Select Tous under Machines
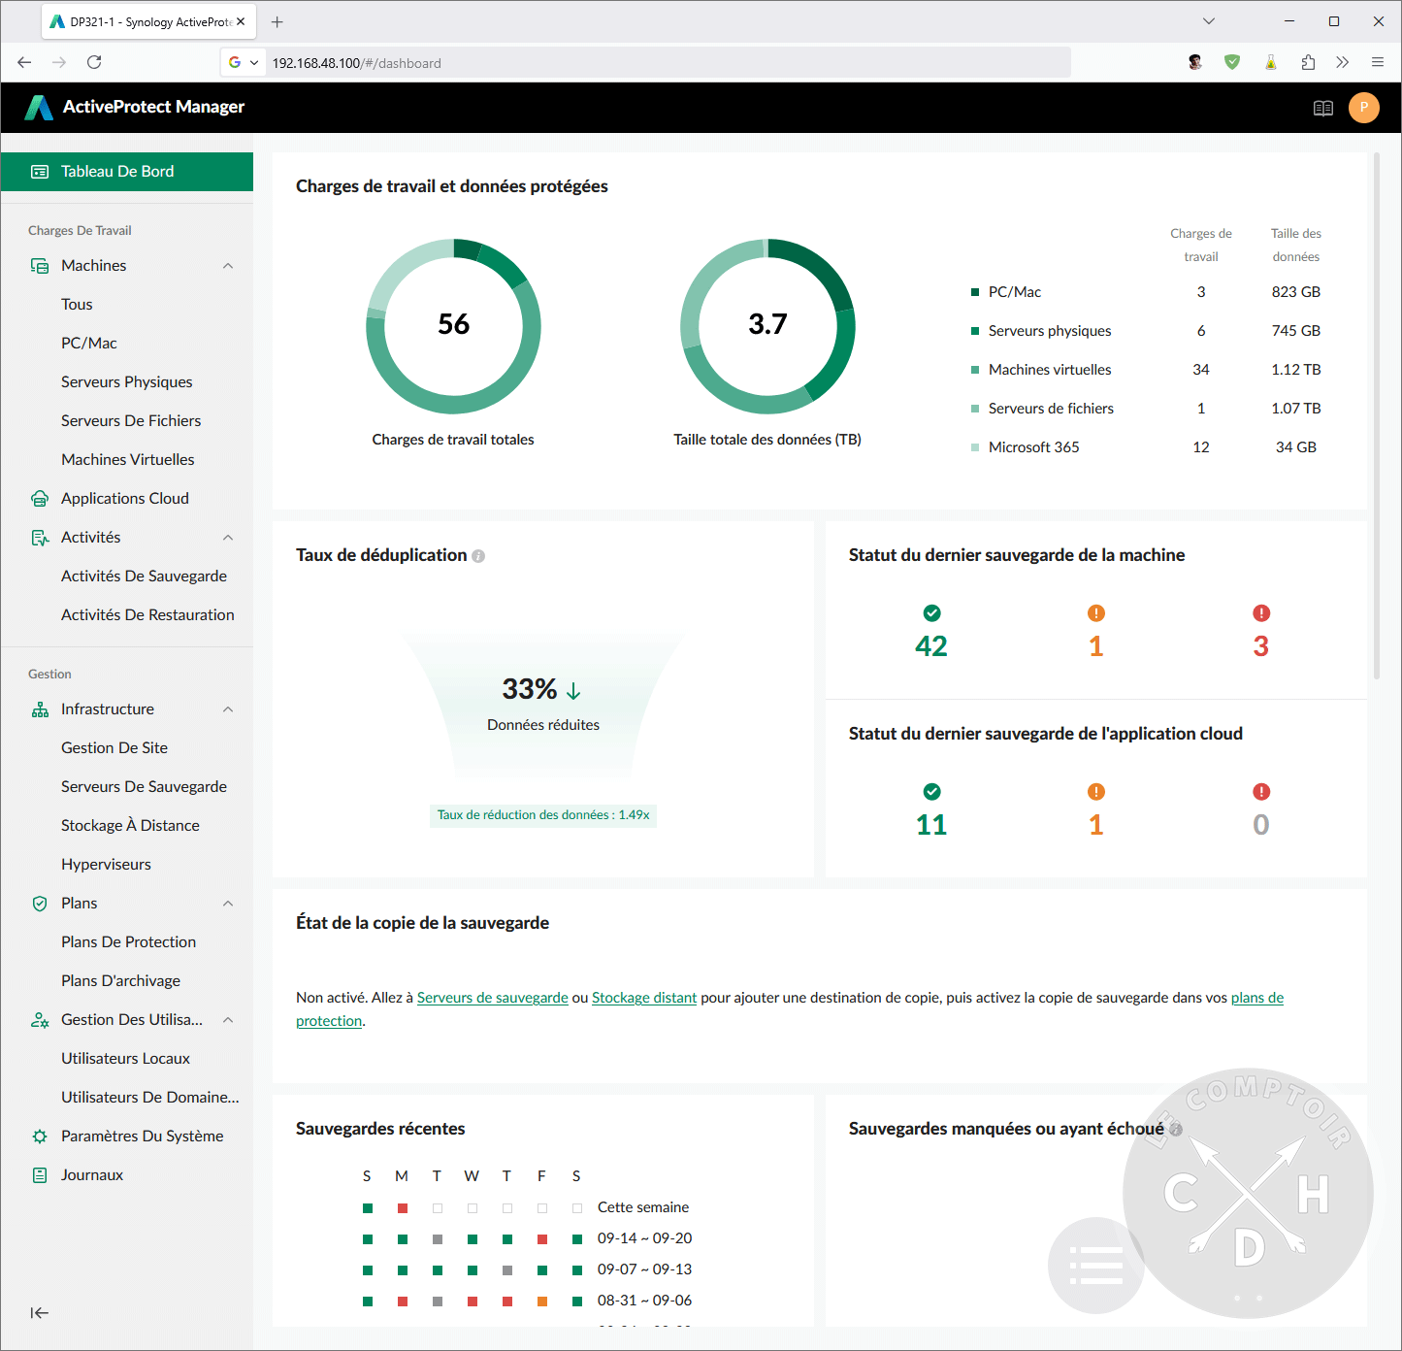 point(77,304)
